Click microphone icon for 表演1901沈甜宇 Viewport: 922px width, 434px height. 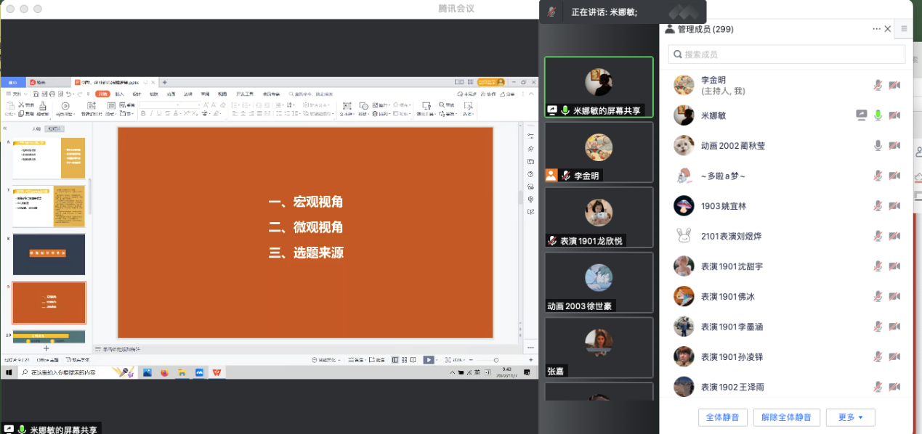(x=878, y=266)
